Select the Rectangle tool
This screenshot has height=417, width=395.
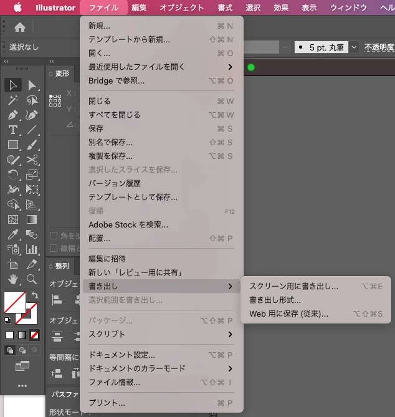(x=12, y=145)
